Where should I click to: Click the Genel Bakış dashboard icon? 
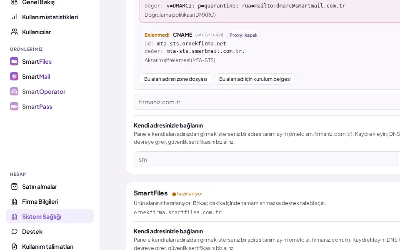click(x=14, y=2)
